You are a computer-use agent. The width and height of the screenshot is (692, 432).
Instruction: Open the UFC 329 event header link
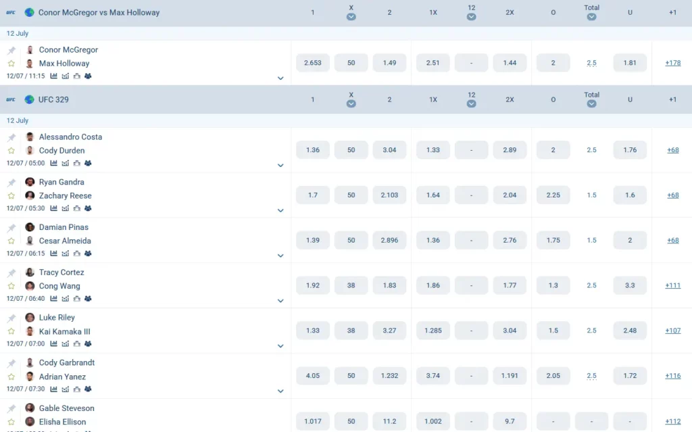[x=53, y=99]
